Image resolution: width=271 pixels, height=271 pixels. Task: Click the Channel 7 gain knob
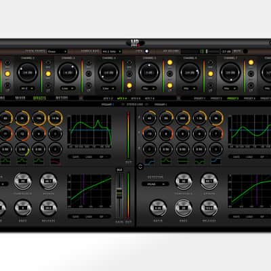230,72
